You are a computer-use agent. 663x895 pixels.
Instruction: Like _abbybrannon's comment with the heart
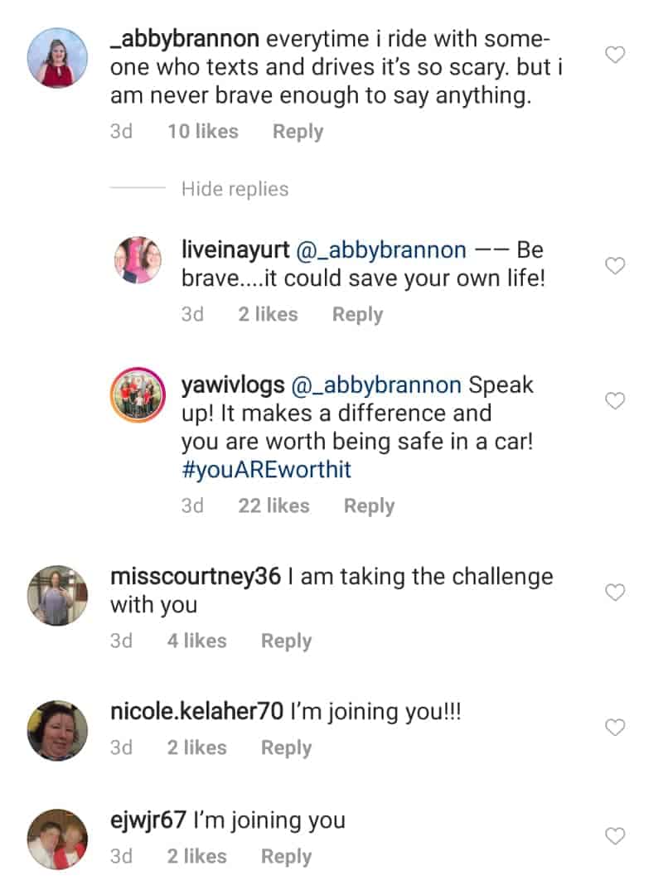[615, 56]
